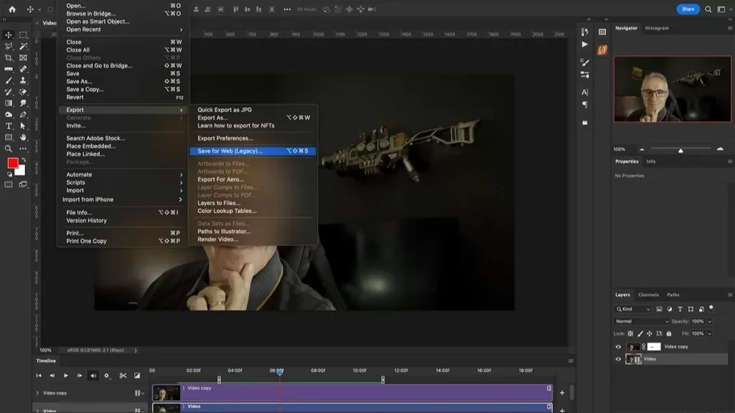735x413 pixels.
Task: Open workspace switcher icon
Action: [721, 9]
